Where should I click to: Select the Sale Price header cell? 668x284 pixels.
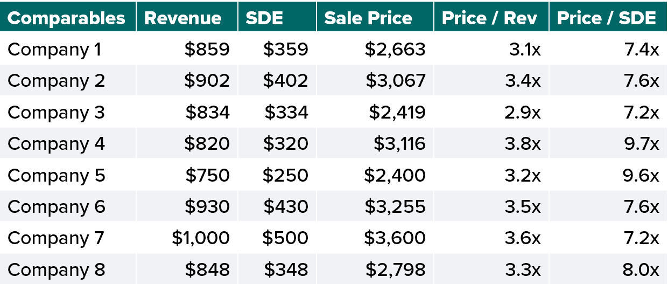[x=368, y=18]
